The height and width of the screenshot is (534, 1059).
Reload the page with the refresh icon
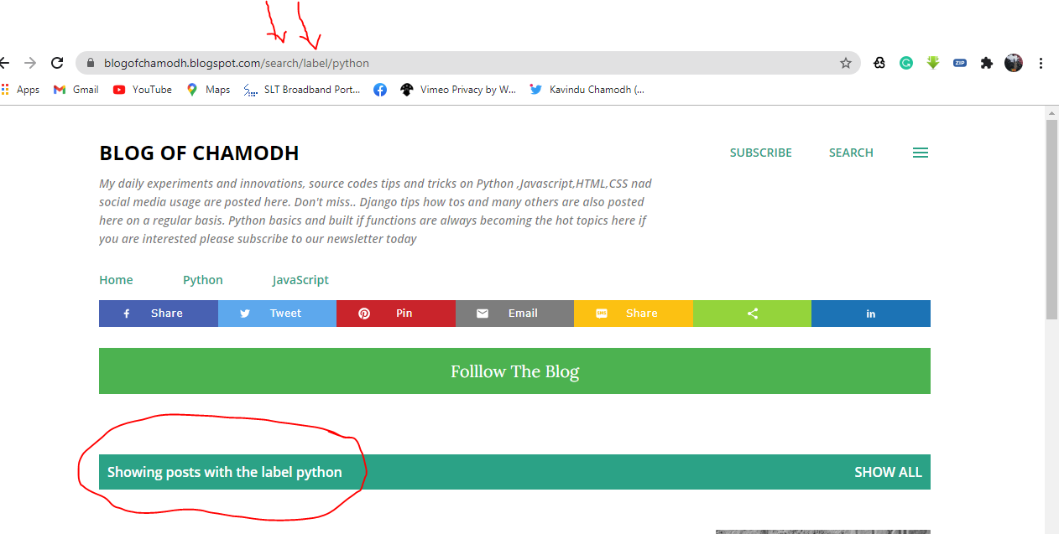pyautogui.click(x=57, y=63)
